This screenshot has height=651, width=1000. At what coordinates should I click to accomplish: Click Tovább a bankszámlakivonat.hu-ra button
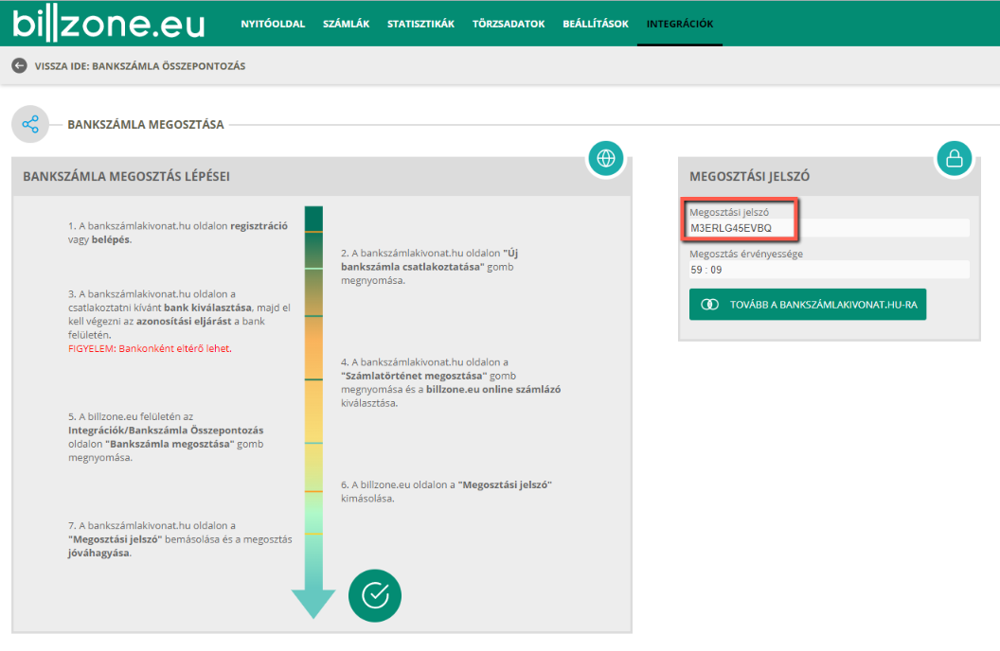pos(808,305)
